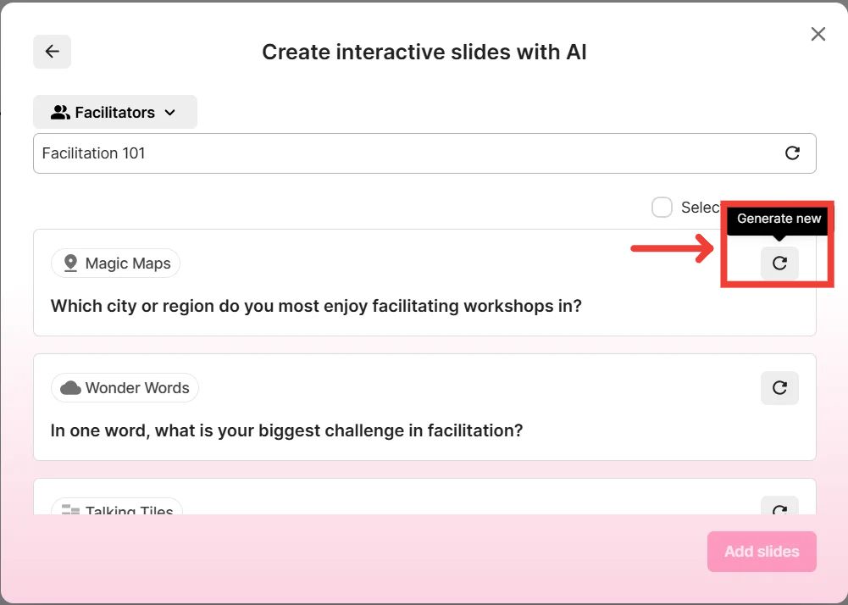Image resolution: width=848 pixels, height=605 pixels.
Task: Select the Magic Maps slide type tag
Action: tap(116, 264)
